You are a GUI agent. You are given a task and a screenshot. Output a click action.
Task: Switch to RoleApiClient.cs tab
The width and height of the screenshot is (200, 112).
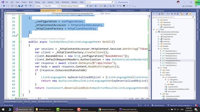[68, 11]
